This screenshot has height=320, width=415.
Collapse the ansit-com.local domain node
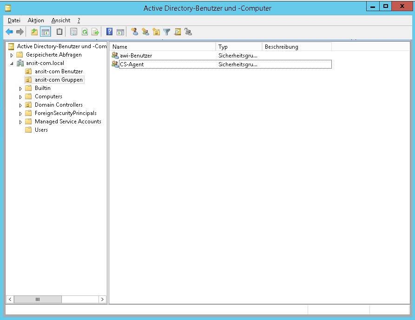pos(12,64)
